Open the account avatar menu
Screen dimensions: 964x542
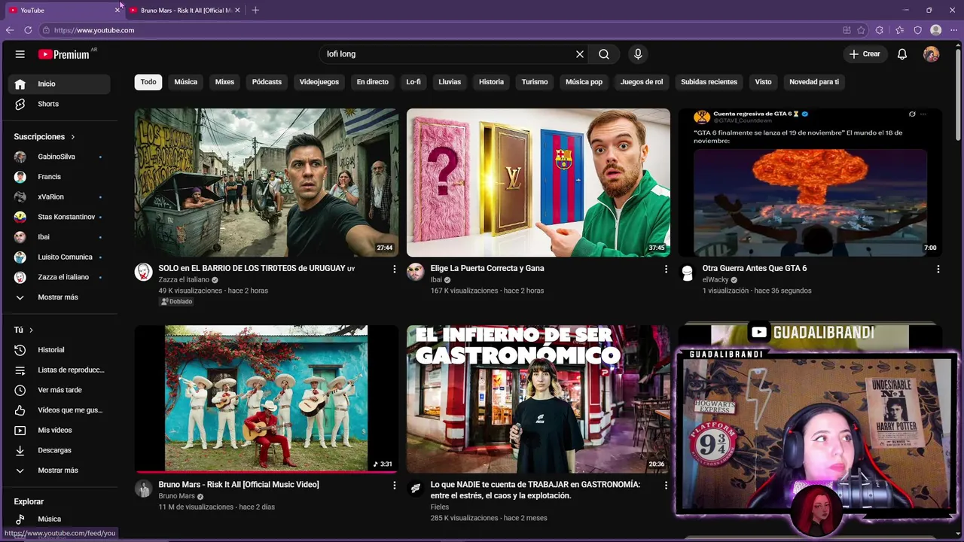tap(932, 54)
